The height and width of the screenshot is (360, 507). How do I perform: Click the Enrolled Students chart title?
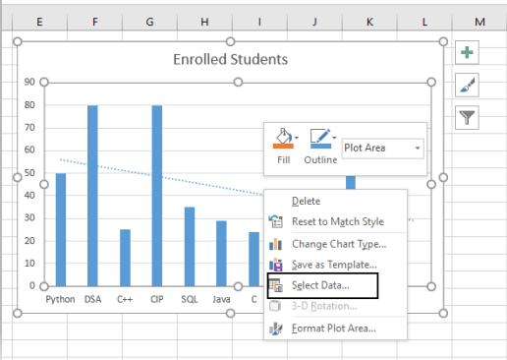pyautogui.click(x=231, y=60)
